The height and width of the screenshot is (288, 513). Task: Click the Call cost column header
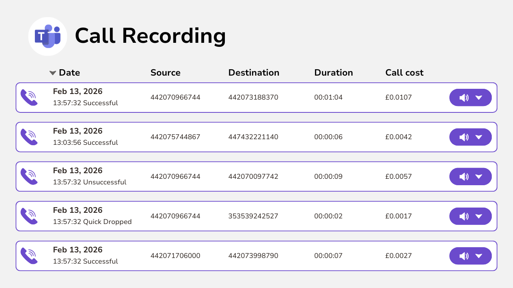(404, 72)
